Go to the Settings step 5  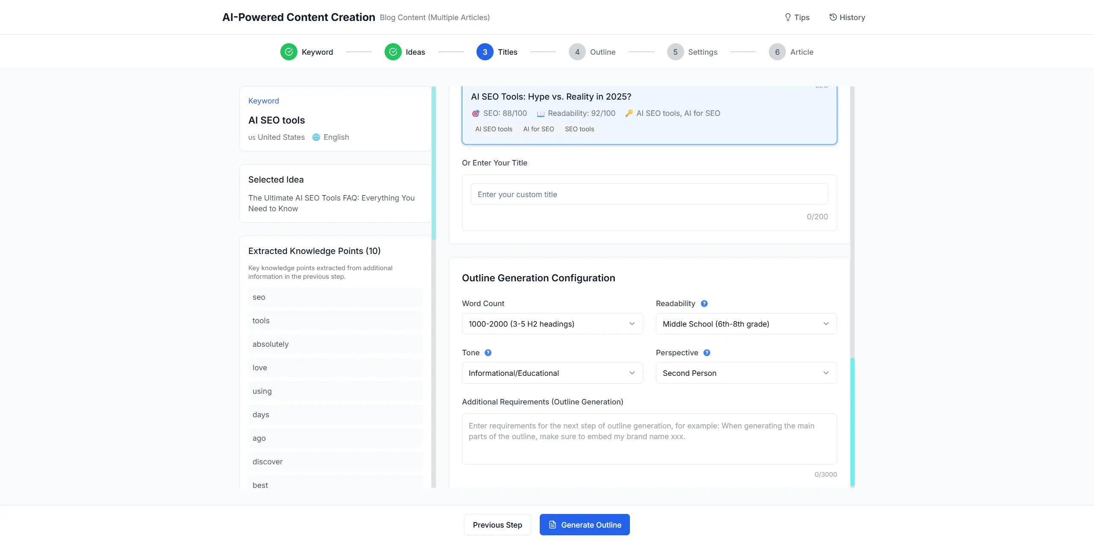tap(675, 52)
